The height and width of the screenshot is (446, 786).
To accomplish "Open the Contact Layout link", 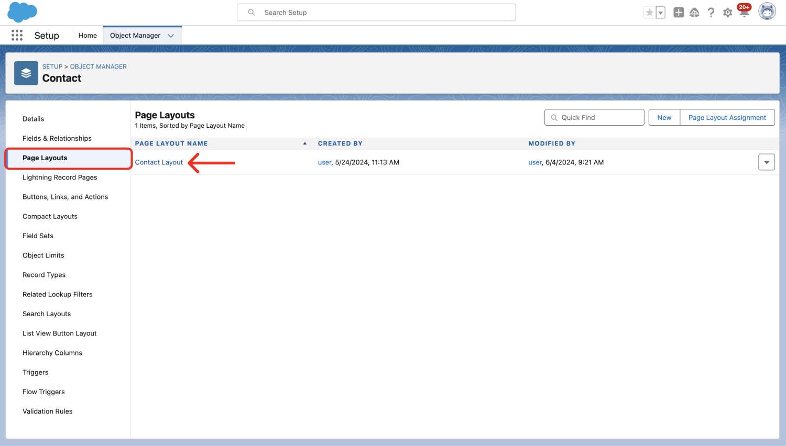I will tap(159, 162).
